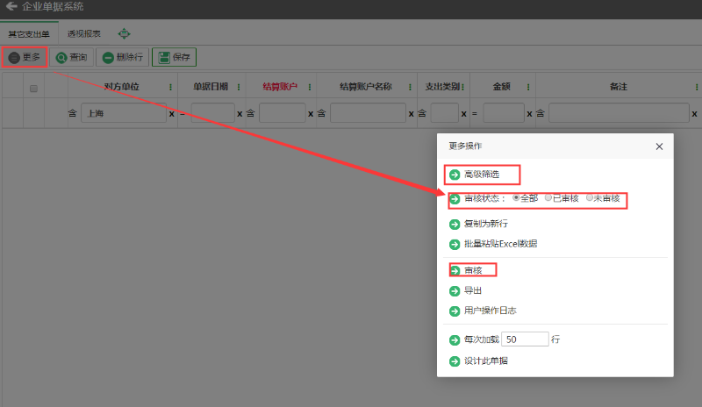Clear the 对方单位 filter with its X
This screenshot has width=702, height=407.
tap(171, 113)
